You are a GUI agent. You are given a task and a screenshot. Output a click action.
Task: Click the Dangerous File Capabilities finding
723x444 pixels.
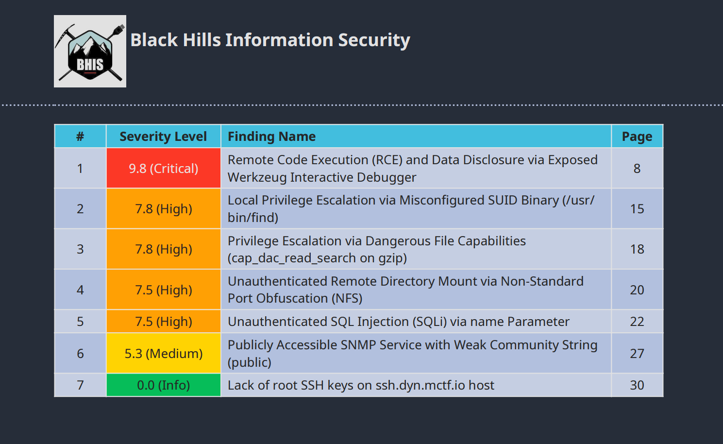pos(416,249)
